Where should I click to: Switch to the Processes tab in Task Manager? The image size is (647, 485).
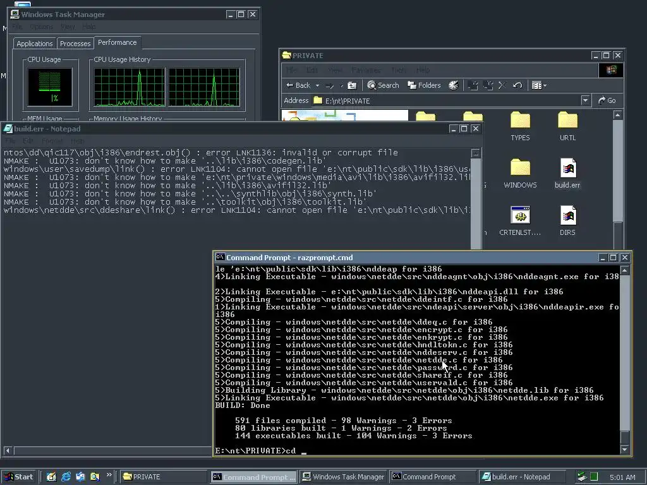point(75,44)
